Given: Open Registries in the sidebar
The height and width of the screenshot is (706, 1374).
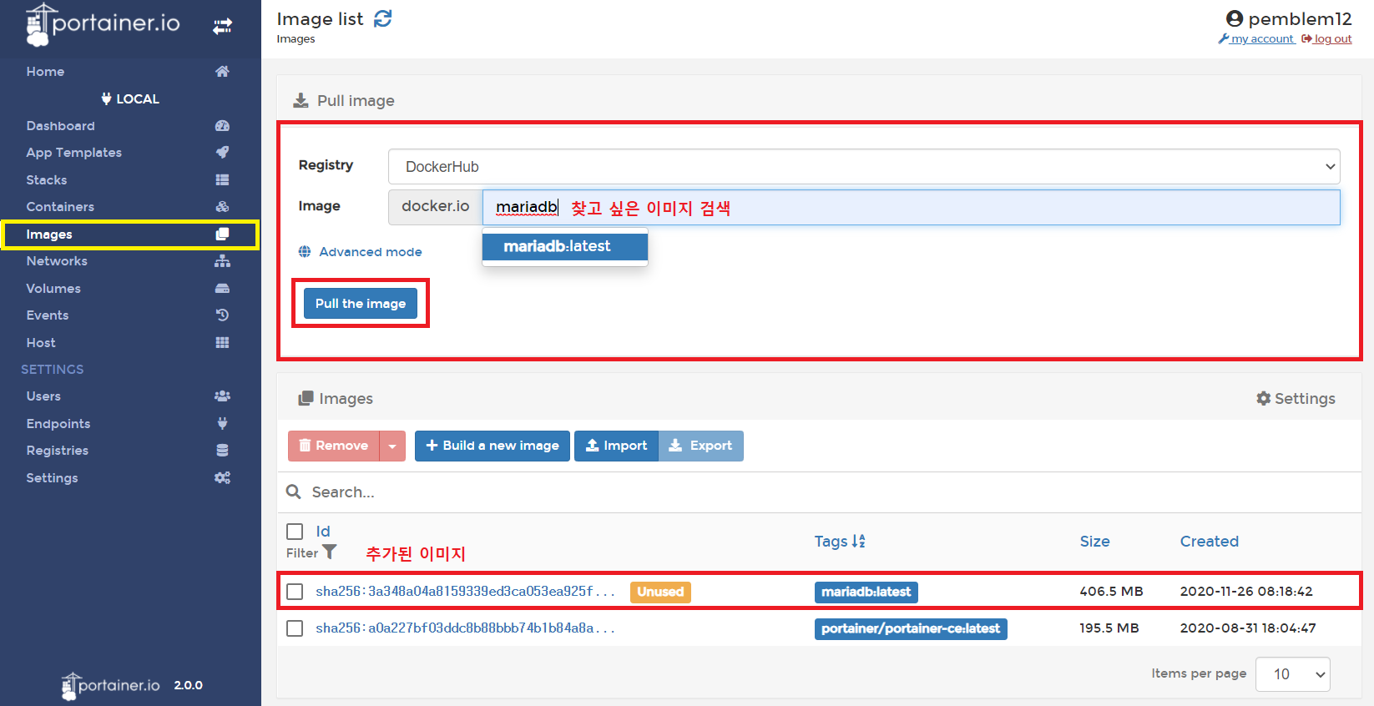Looking at the screenshot, I should pos(57,451).
